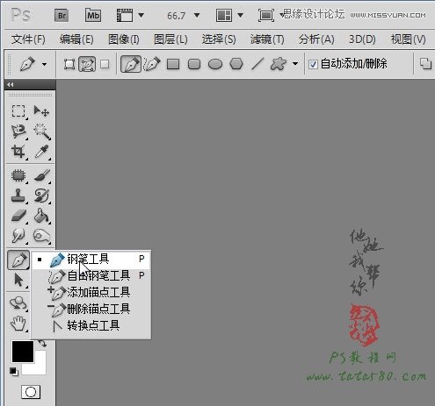
Task: Launch Bridge with the Br button
Action: [62, 15]
